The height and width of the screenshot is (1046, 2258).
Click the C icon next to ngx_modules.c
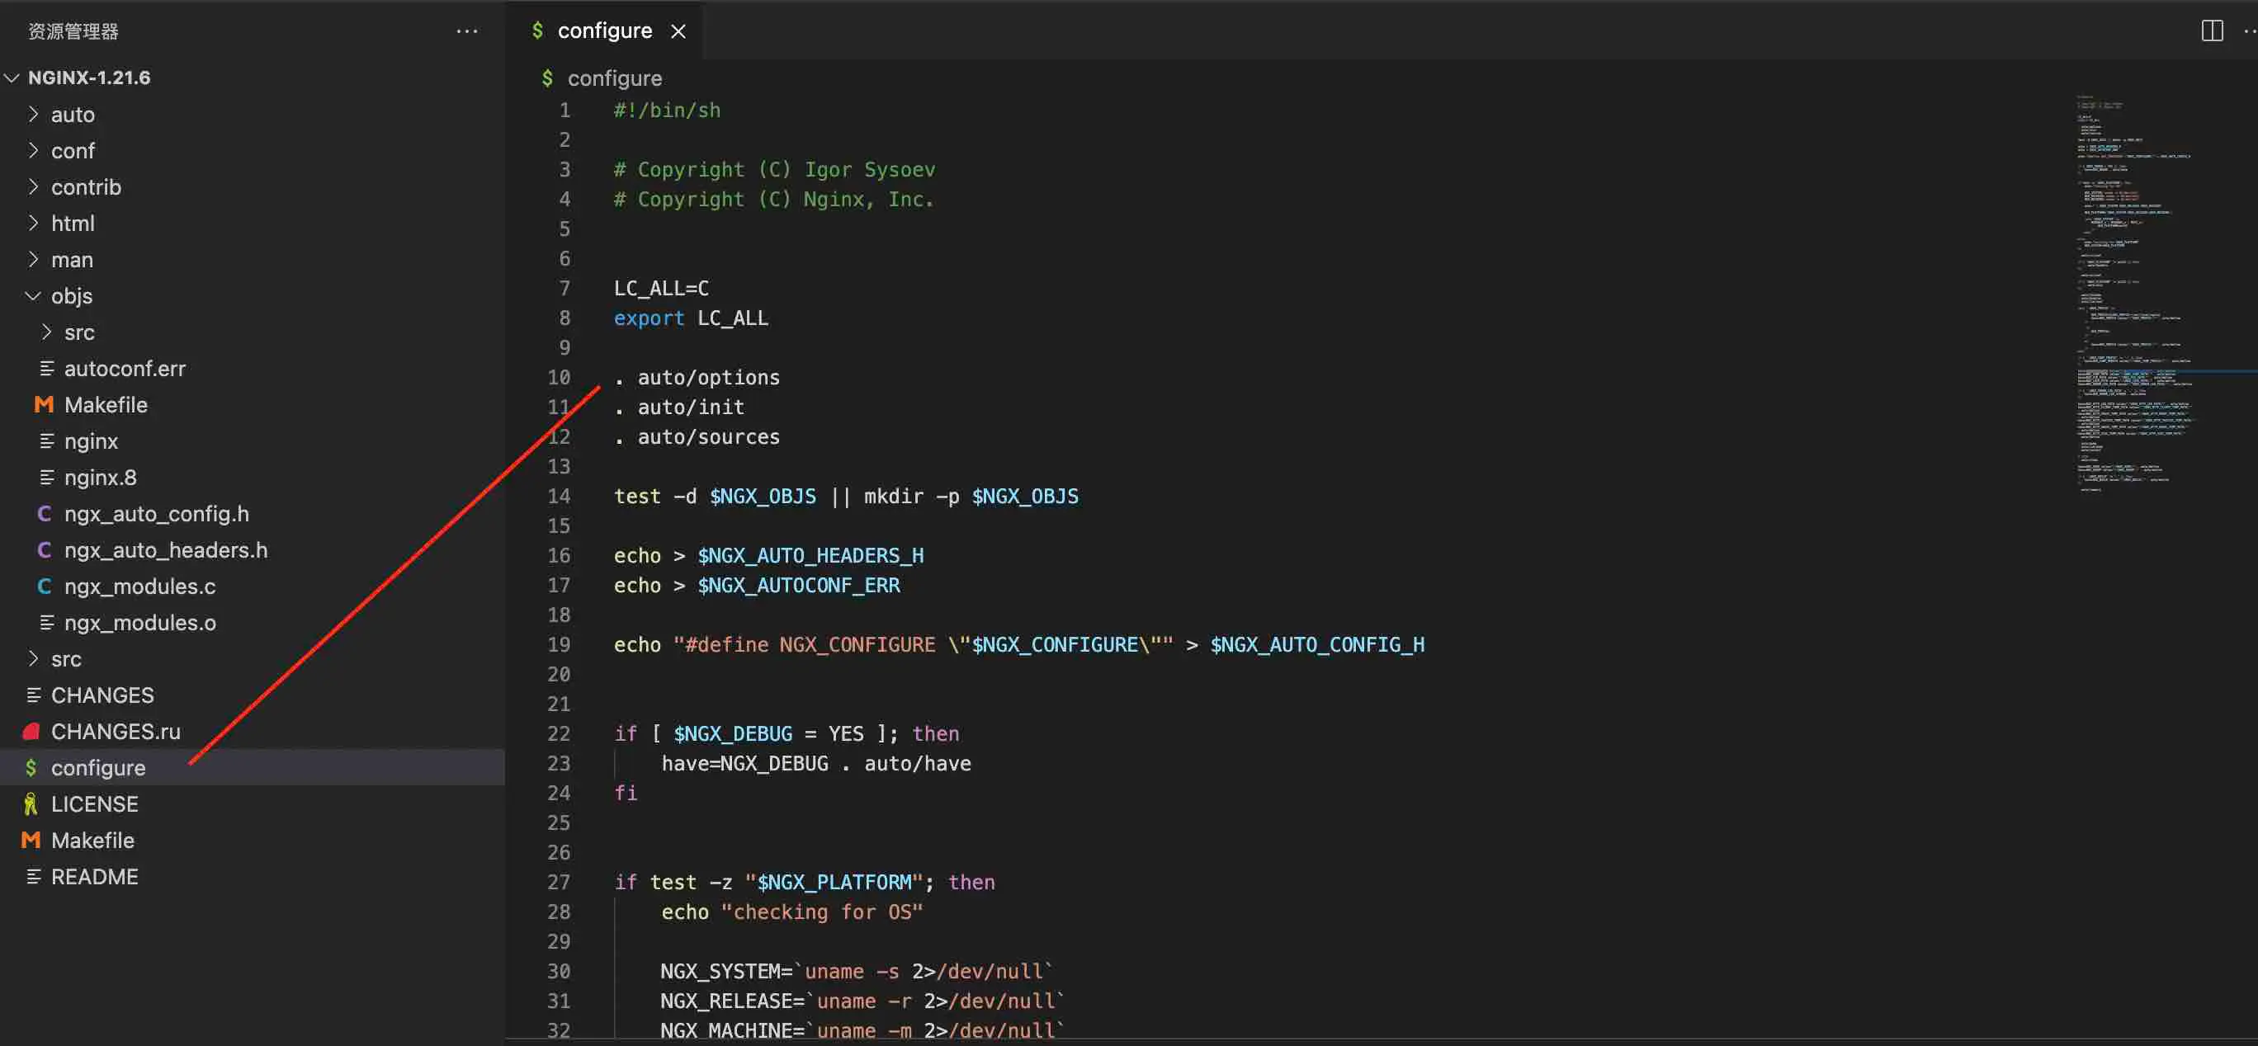click(45, 586)
